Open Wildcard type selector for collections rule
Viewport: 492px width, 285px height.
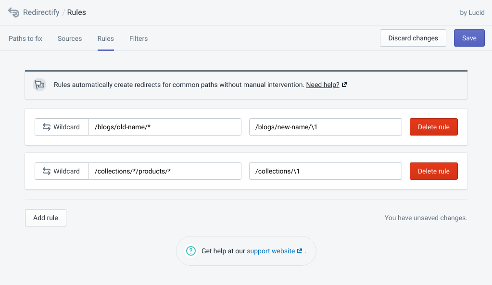coord(62,171)
